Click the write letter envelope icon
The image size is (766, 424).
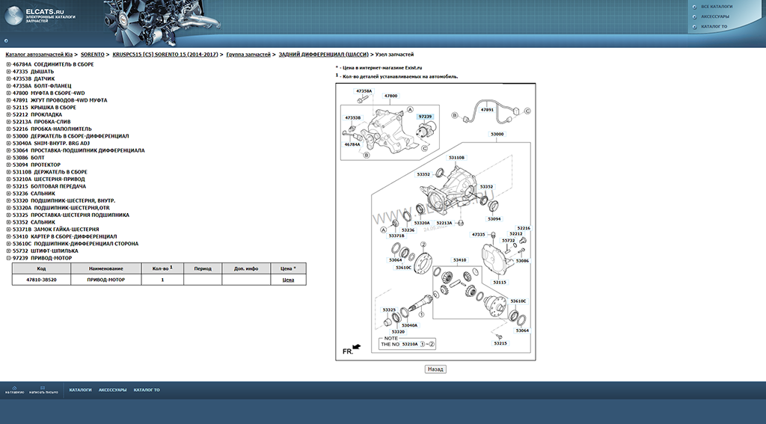[43, 387]
